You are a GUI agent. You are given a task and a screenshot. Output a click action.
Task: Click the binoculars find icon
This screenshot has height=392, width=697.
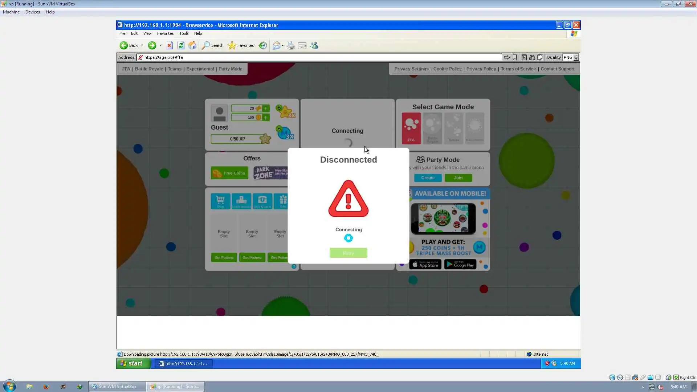532,57
